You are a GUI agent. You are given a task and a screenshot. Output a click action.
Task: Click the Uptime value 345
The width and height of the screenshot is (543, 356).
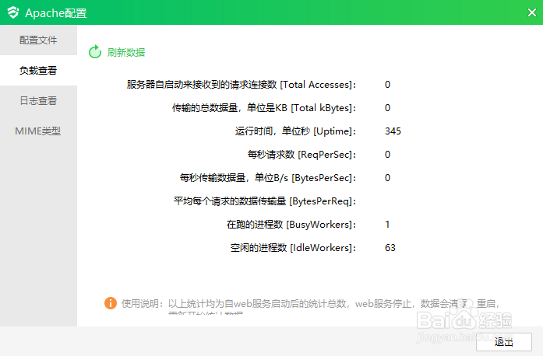[393, 131]
